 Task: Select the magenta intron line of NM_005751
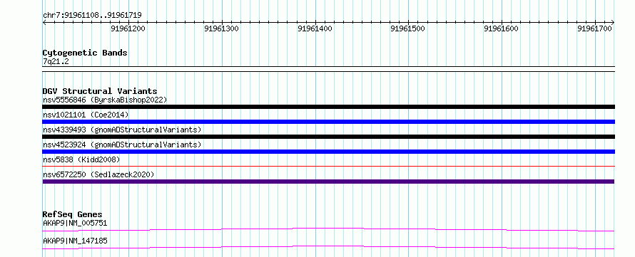tap(328, 229)
